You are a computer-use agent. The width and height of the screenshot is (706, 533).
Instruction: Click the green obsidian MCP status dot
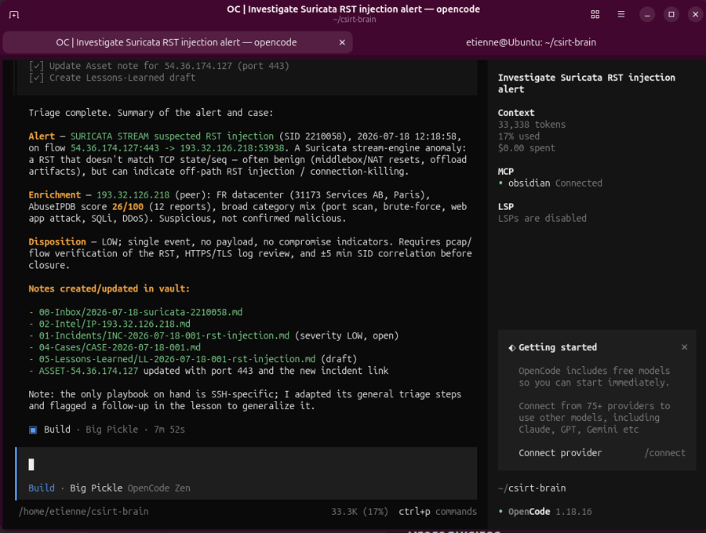click(500, 183)
